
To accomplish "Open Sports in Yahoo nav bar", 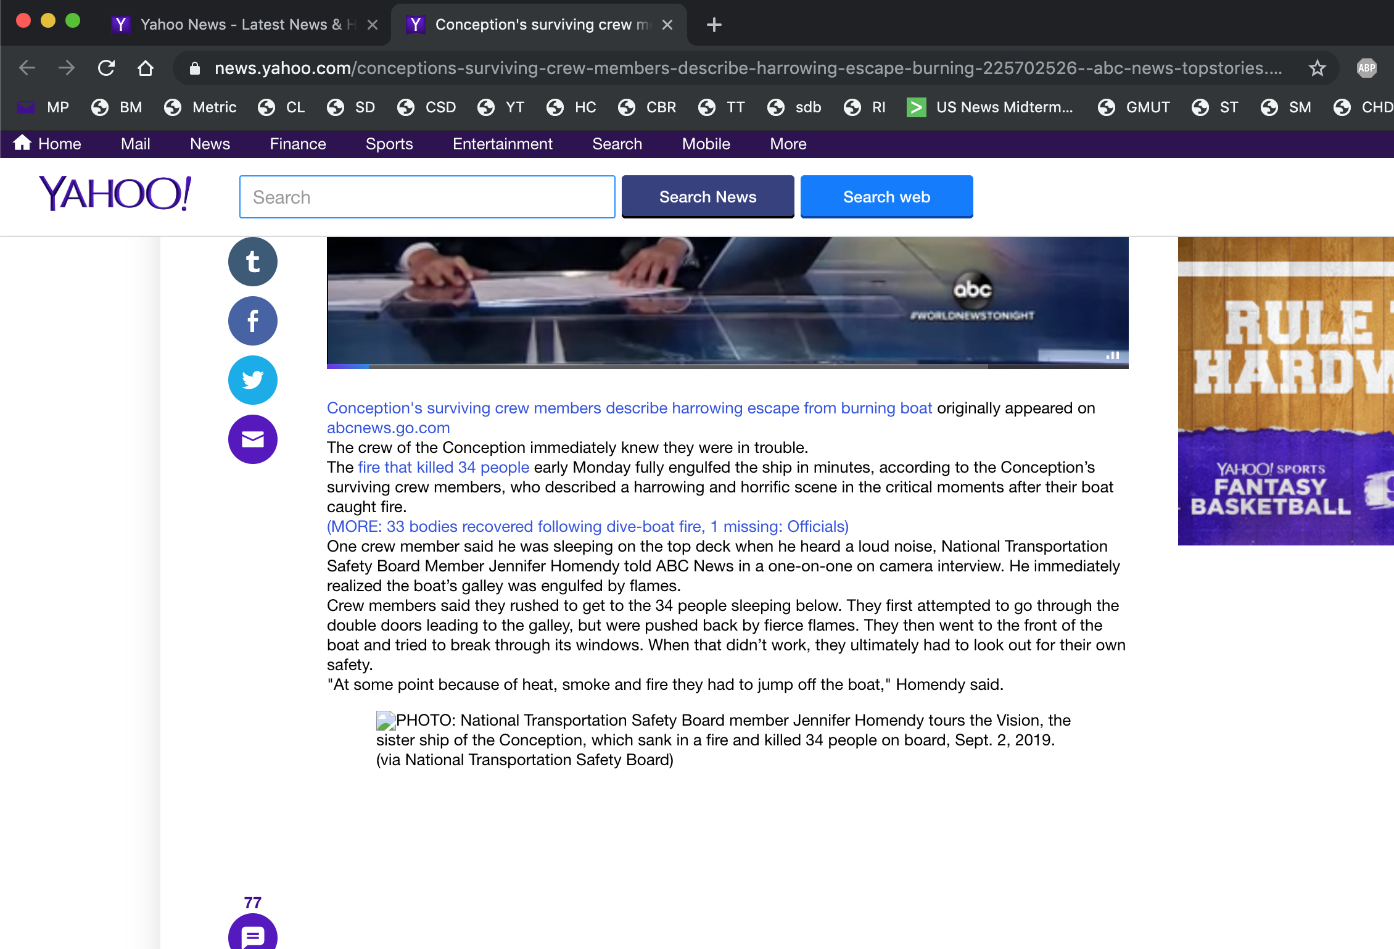I will pos(389,144).
